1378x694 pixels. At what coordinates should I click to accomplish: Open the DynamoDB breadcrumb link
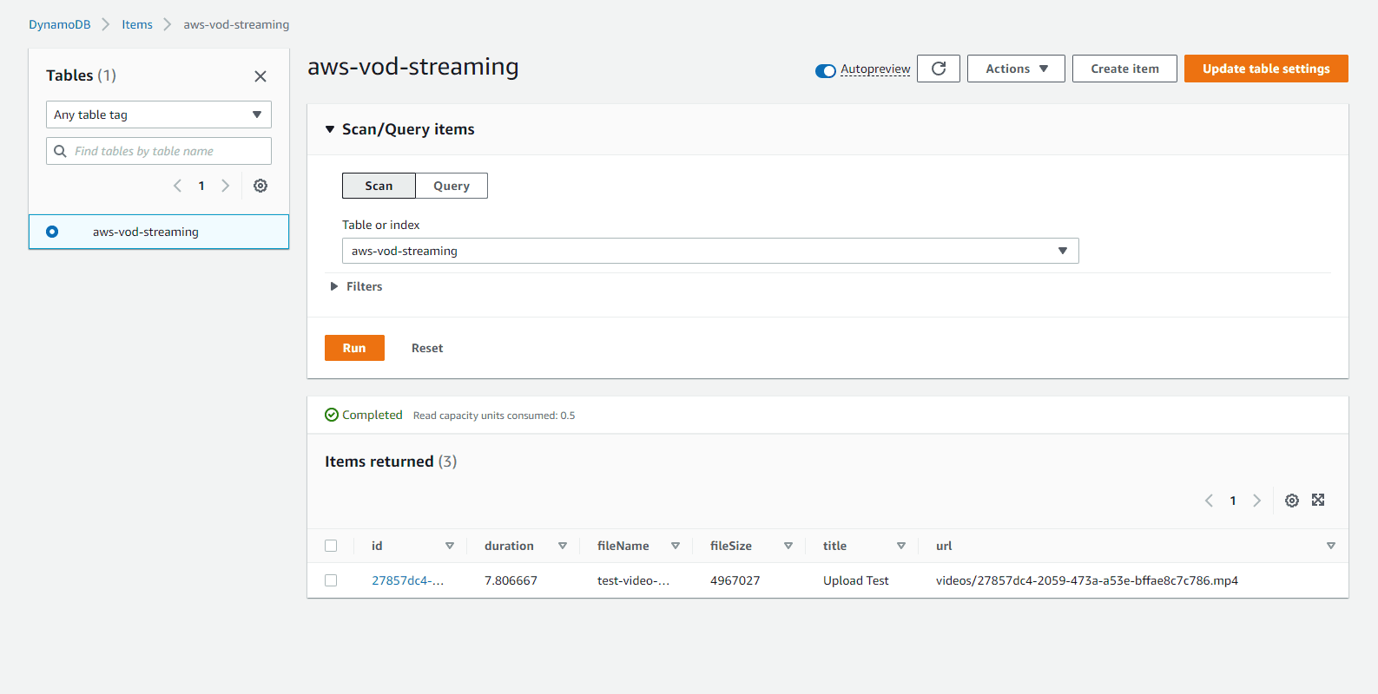[60, 24]
